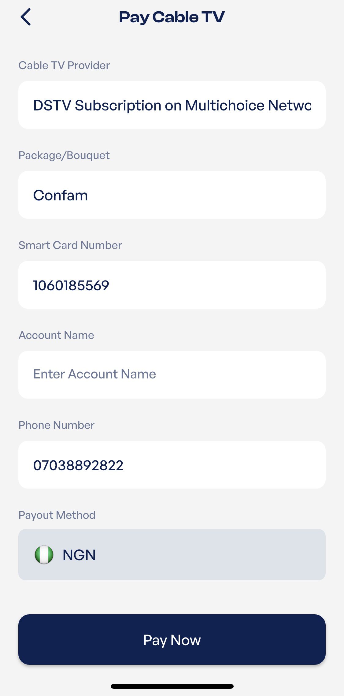This screenshot has width=344, height=696.
Task: Open the Package/Bouquet dropdown showing Confam
Action: 172,195
